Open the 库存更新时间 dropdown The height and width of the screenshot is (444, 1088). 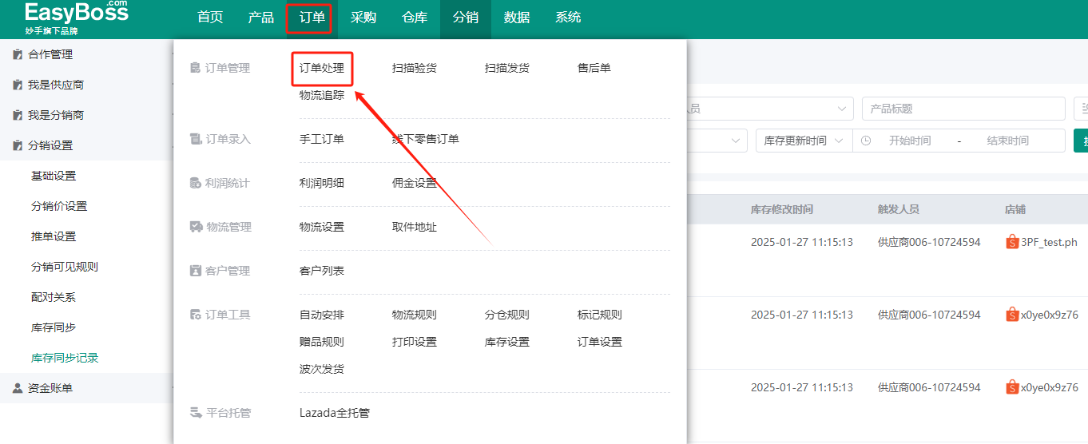click(804, 141)
